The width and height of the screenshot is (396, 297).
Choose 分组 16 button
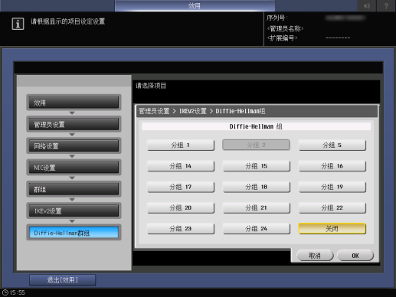tap(332, 166)
